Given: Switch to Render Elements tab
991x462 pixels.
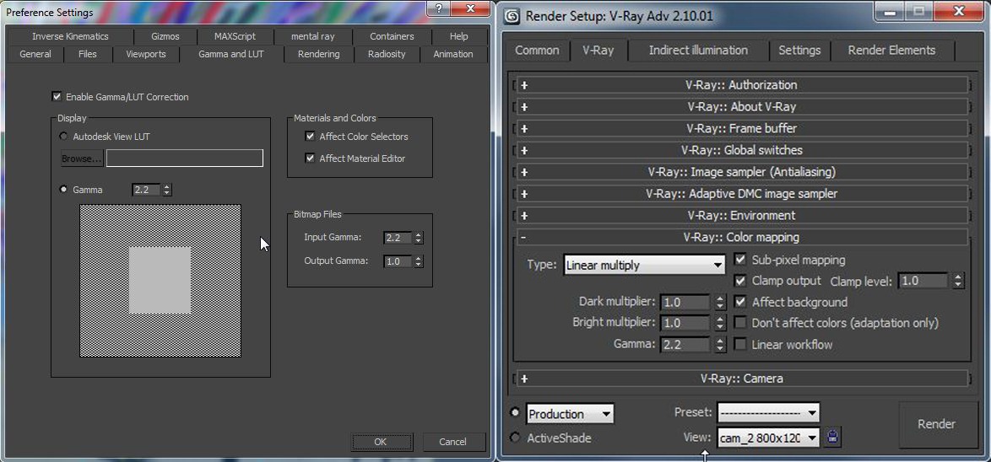Looking at the screenshot, I should 891,51.
